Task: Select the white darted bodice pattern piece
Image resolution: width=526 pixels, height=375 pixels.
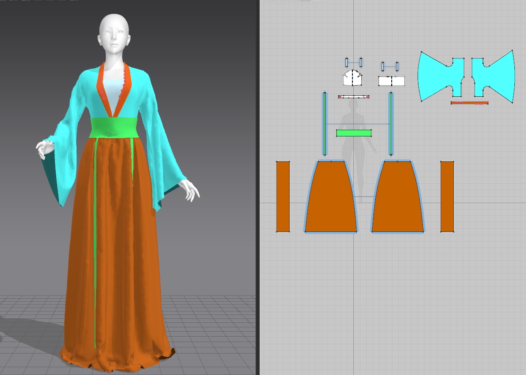Action: [352, 78]
